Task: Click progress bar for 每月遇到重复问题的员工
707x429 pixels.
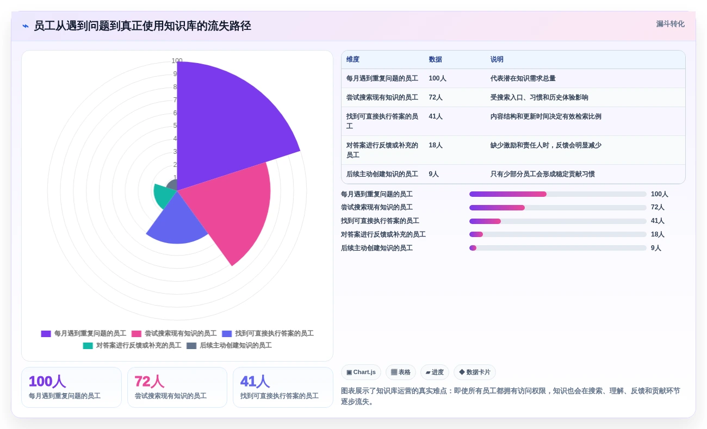Action: click(x=558, y=194)
